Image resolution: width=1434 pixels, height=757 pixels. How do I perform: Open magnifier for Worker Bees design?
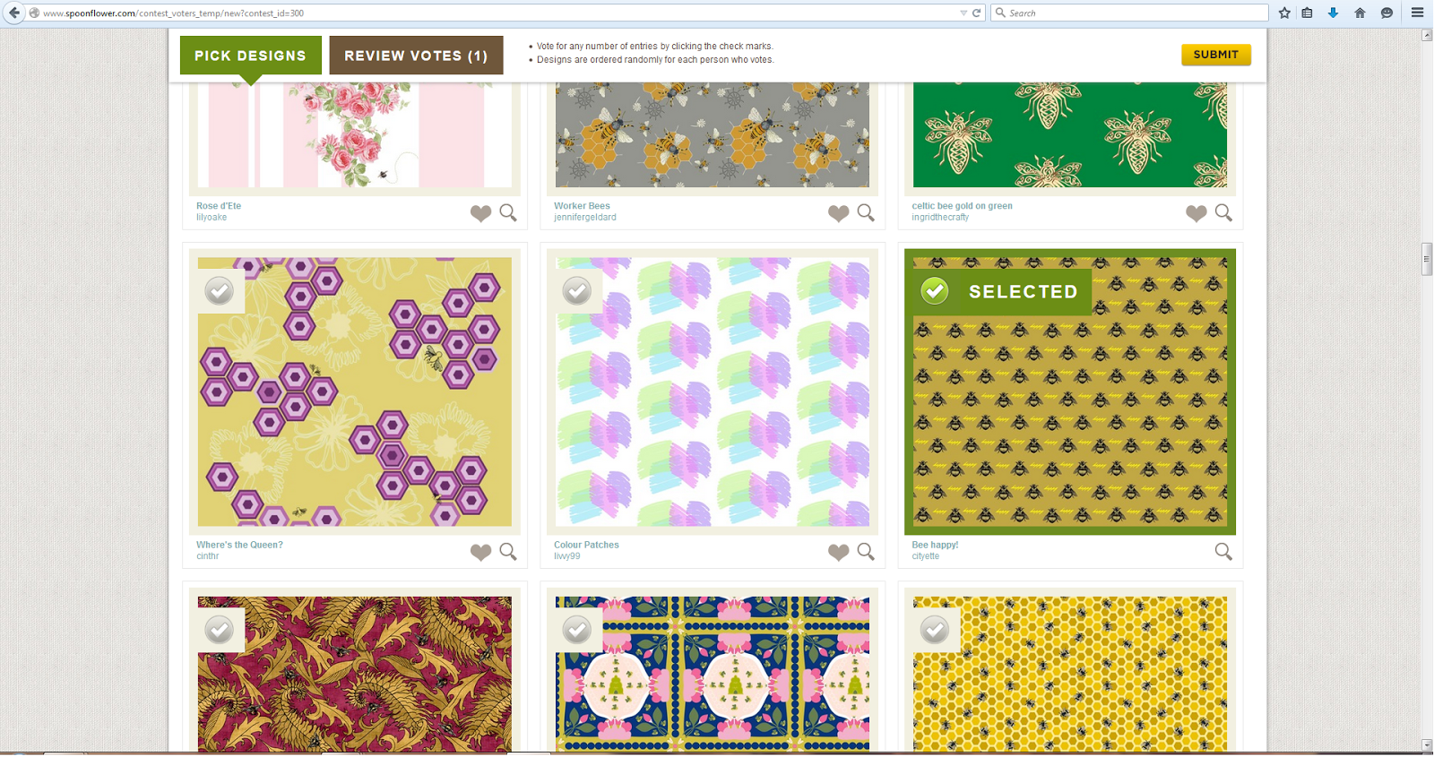point(866,212)
